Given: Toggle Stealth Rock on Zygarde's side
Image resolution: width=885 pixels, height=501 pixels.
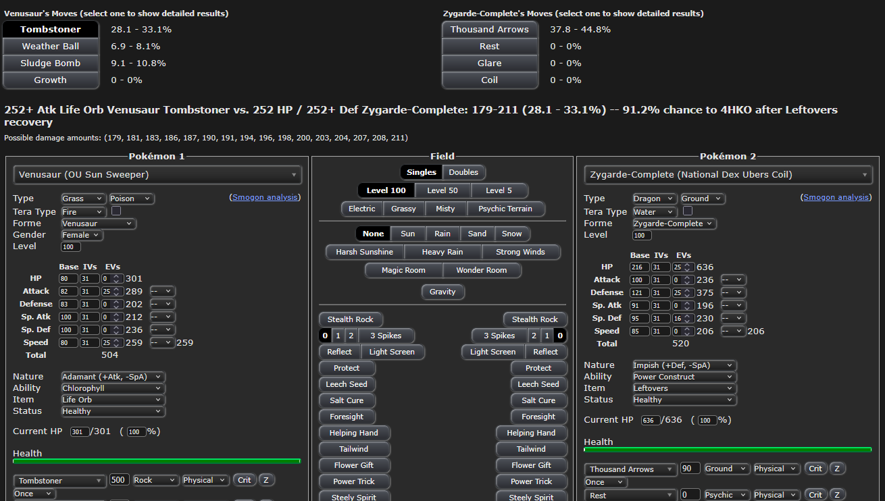Looking at the screenshot, I should click(535, 319).
